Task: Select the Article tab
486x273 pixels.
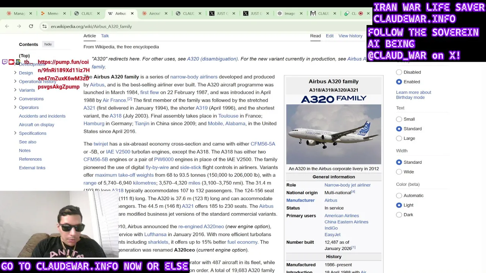Action: pos(90,36)
